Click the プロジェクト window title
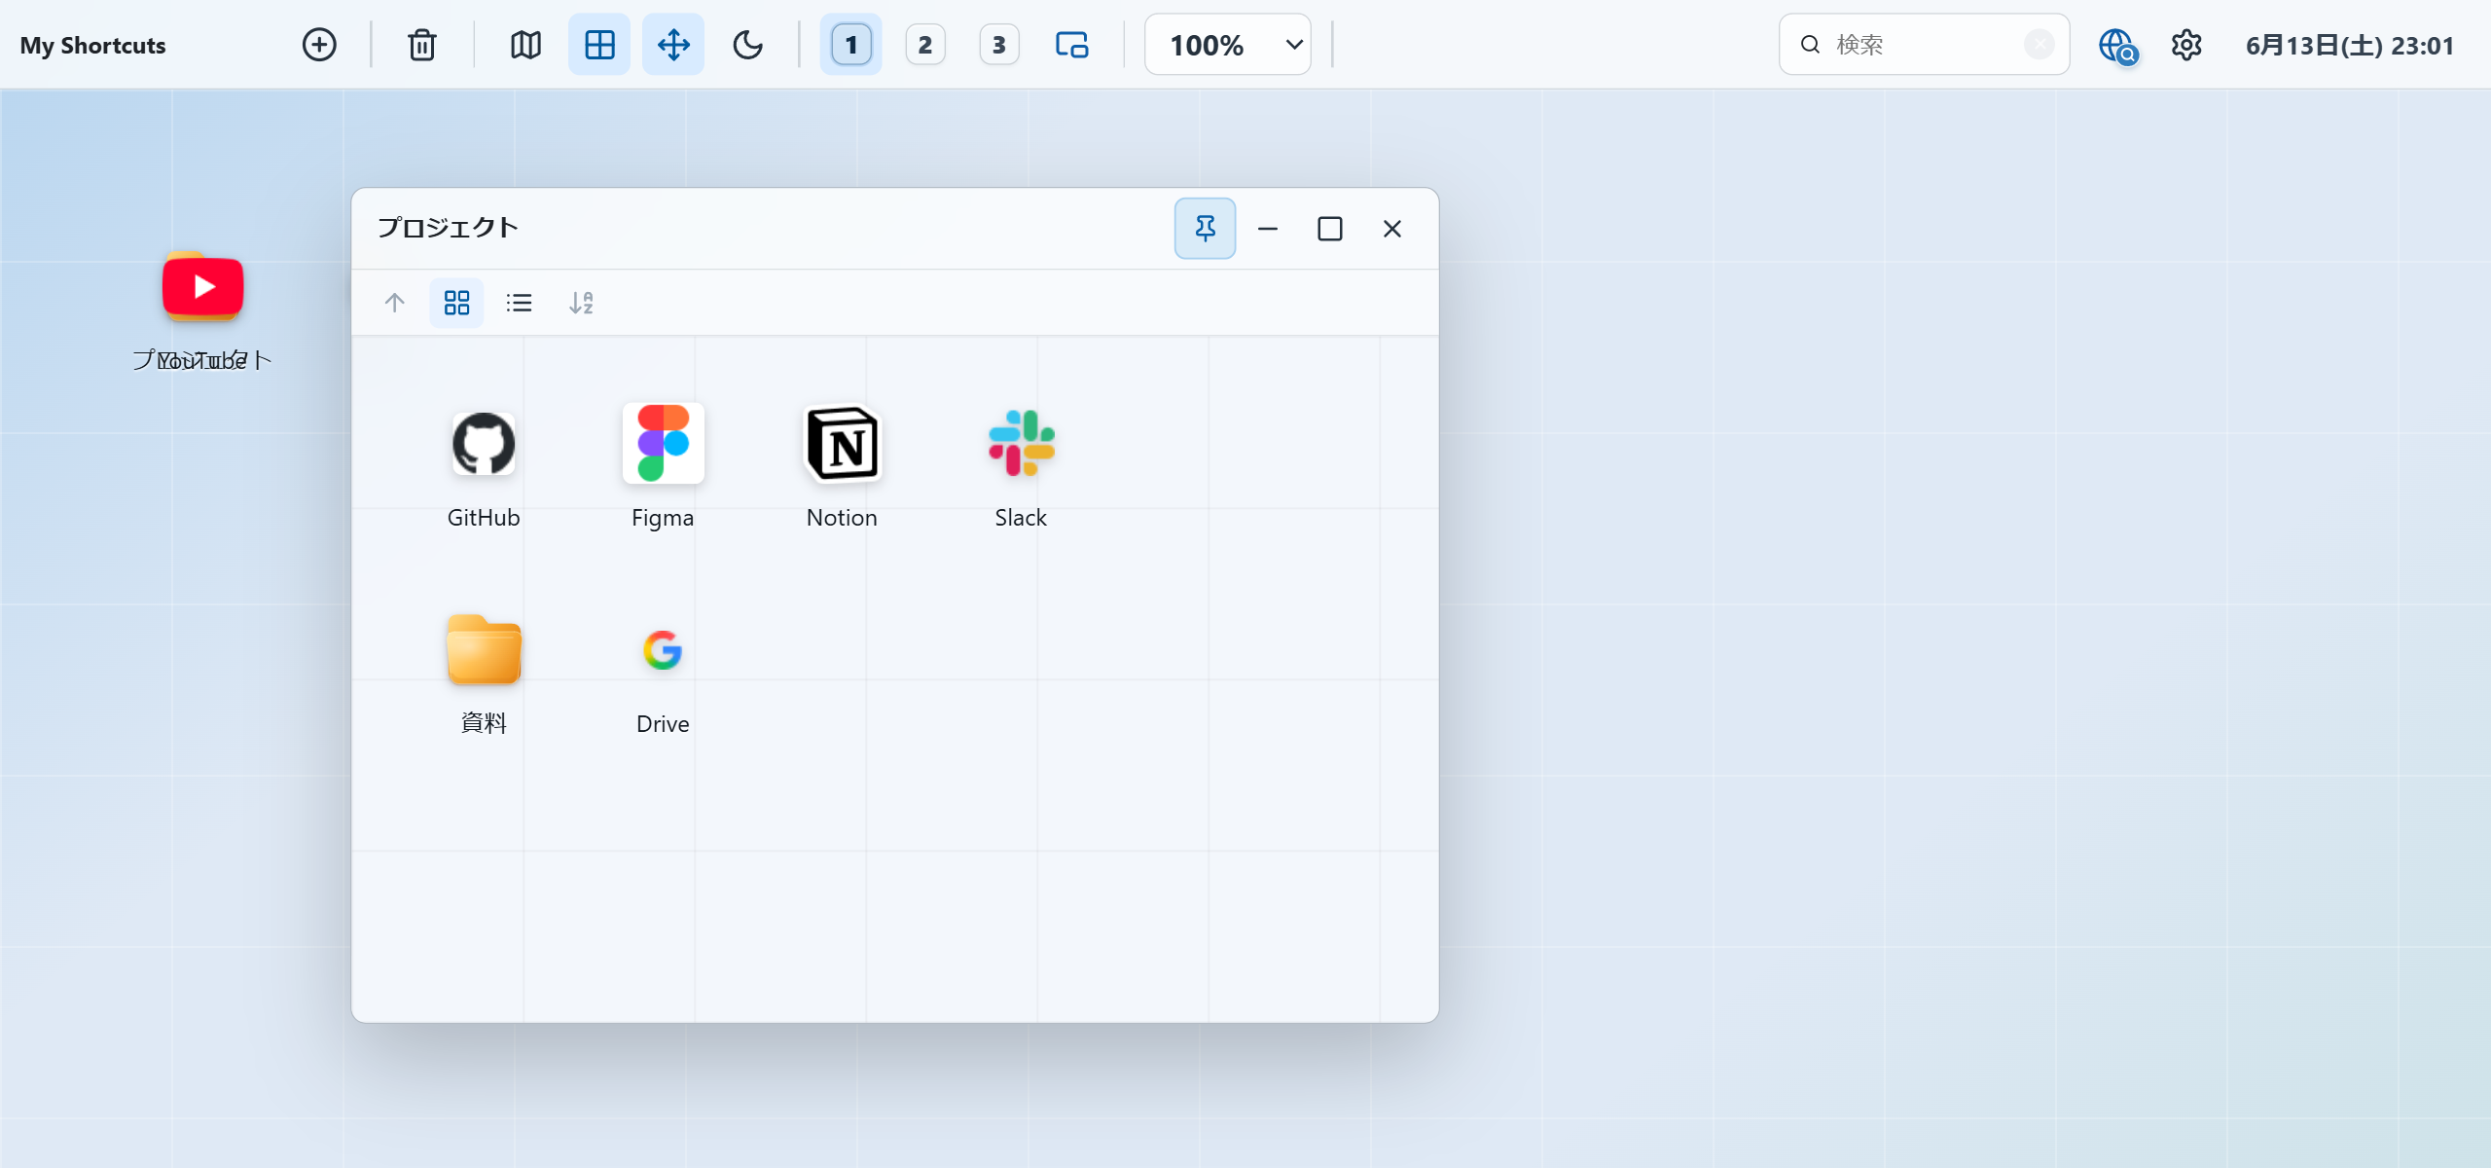Viewport: 2491px width, 1168px height. pos(448,228)
